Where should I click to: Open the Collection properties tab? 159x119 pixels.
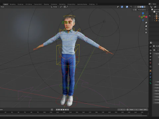[150, 67]
